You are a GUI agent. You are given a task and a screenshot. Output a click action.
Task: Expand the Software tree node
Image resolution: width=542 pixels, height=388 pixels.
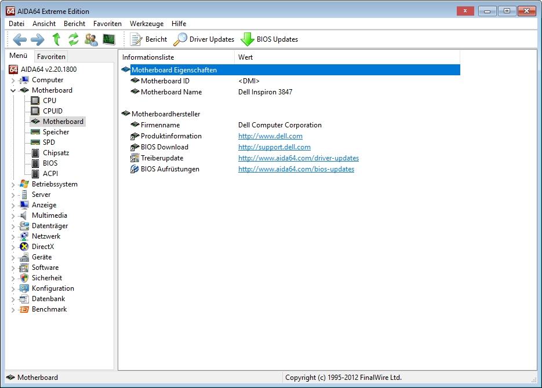point(13,268)
